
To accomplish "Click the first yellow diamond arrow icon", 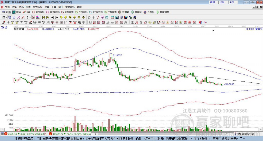I will [x=61, y=17].
